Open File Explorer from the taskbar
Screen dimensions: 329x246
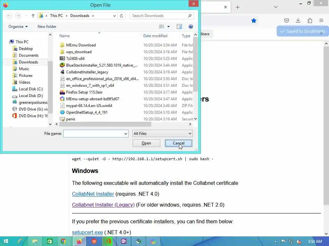point(35,241)
